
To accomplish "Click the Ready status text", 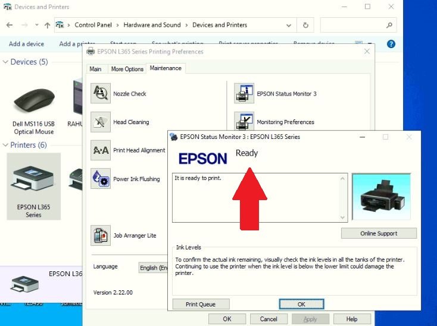I will click(246, 153).
